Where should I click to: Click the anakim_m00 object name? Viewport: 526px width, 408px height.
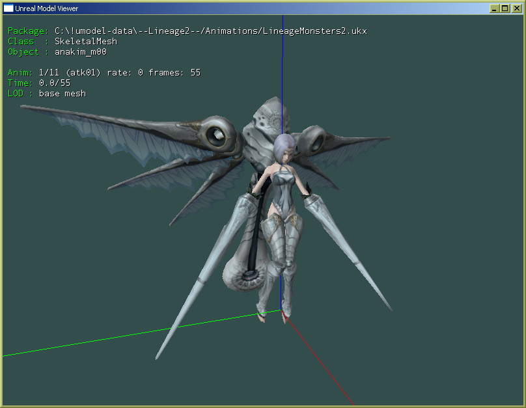pyautogui.click(x=81, y=51)
